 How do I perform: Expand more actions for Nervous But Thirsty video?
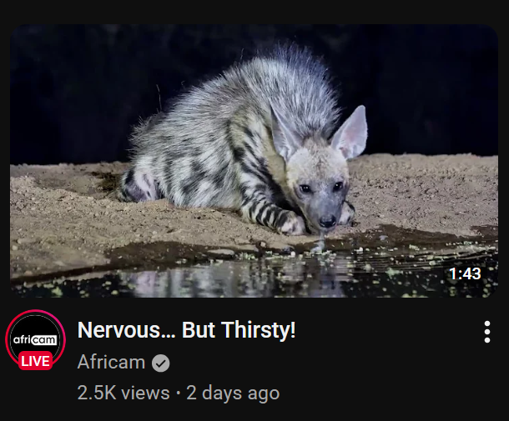487,332
